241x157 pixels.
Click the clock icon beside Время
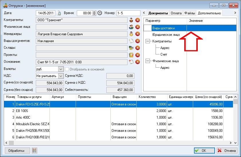click(x=100, y=13)
